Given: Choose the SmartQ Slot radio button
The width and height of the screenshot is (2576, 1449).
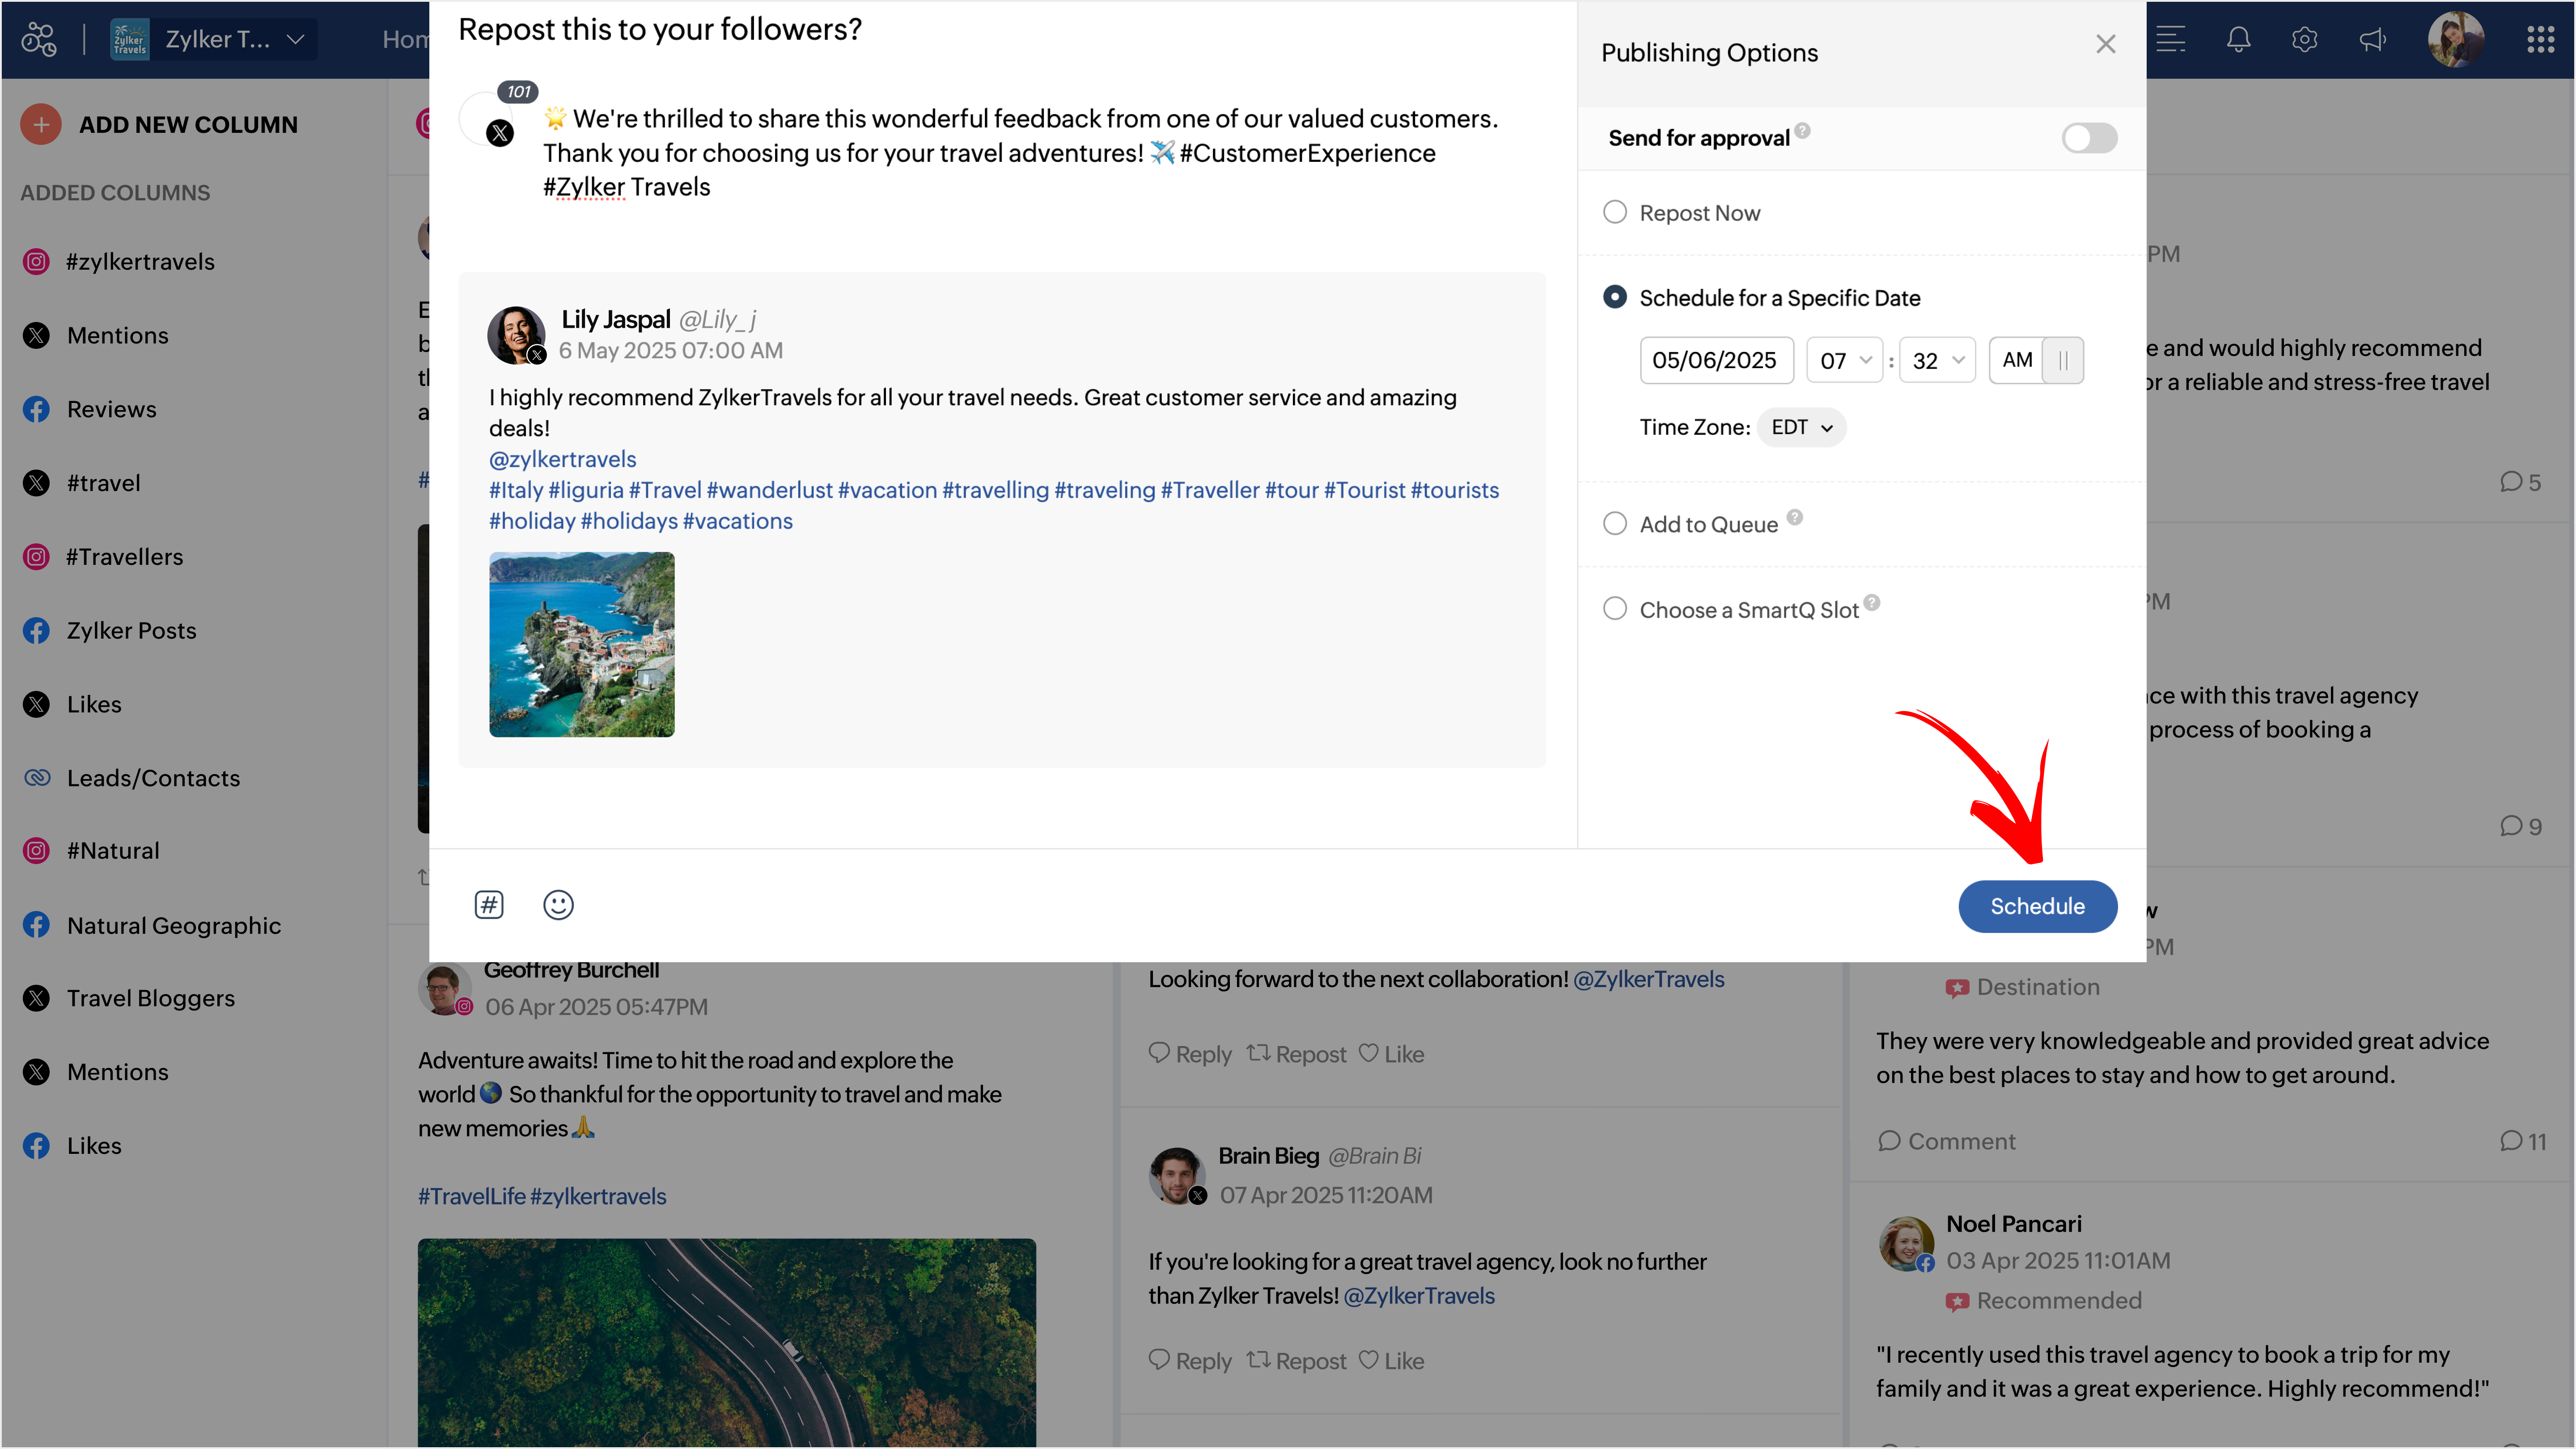Looking at the screenshot, I should [x=1615, y=609].
